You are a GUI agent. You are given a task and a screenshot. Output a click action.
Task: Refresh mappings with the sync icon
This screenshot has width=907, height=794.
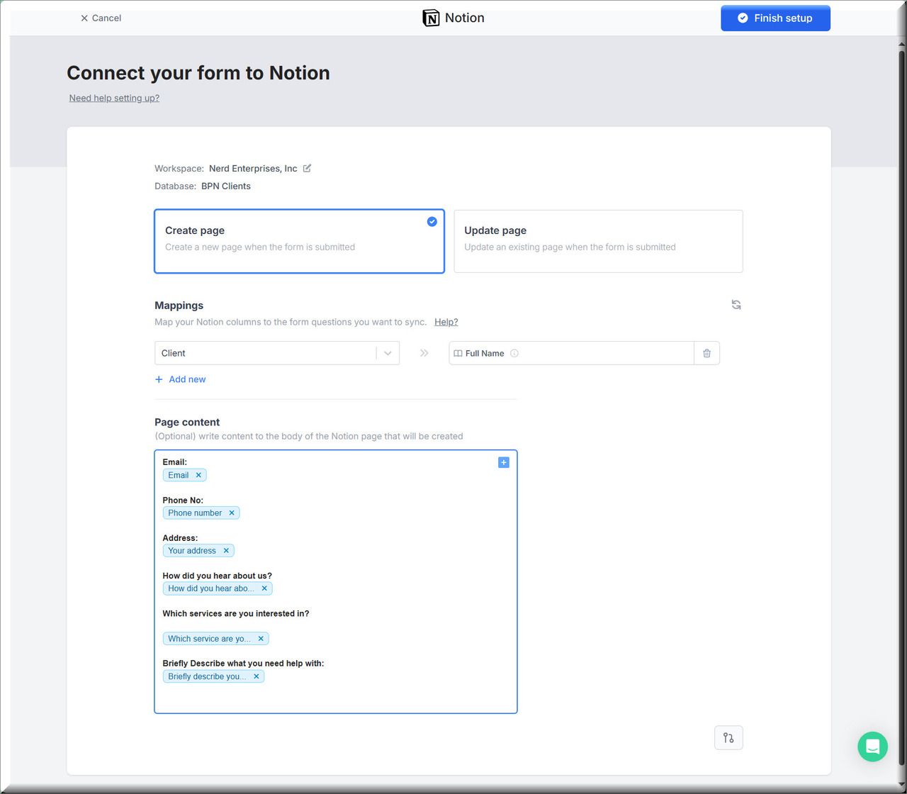[x=736, y=305]
